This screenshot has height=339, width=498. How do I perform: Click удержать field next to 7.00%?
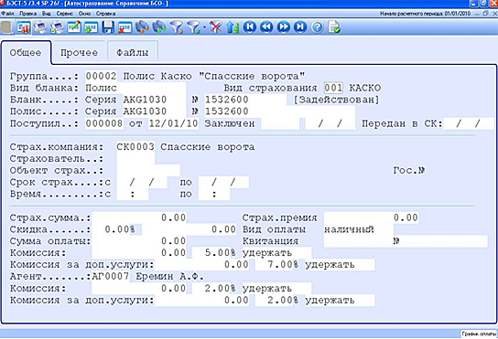coord(340,265)
